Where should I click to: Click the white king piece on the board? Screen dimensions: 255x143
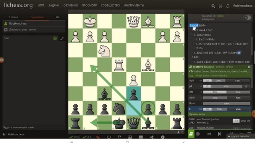[90, 21]
